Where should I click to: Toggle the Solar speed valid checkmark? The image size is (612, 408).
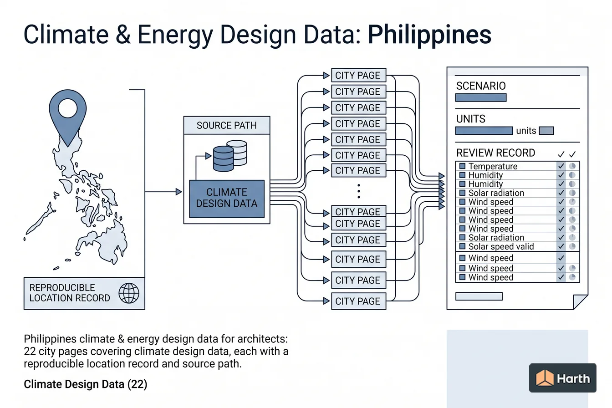561,246
